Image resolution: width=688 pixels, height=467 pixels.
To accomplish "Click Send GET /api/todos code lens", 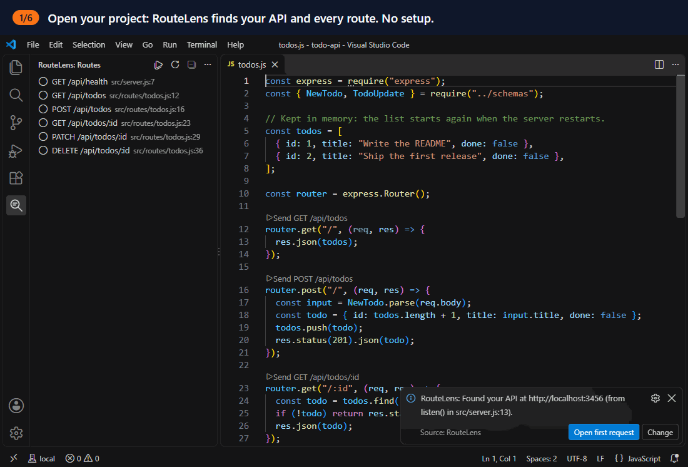I will click(x=306, y=218).
